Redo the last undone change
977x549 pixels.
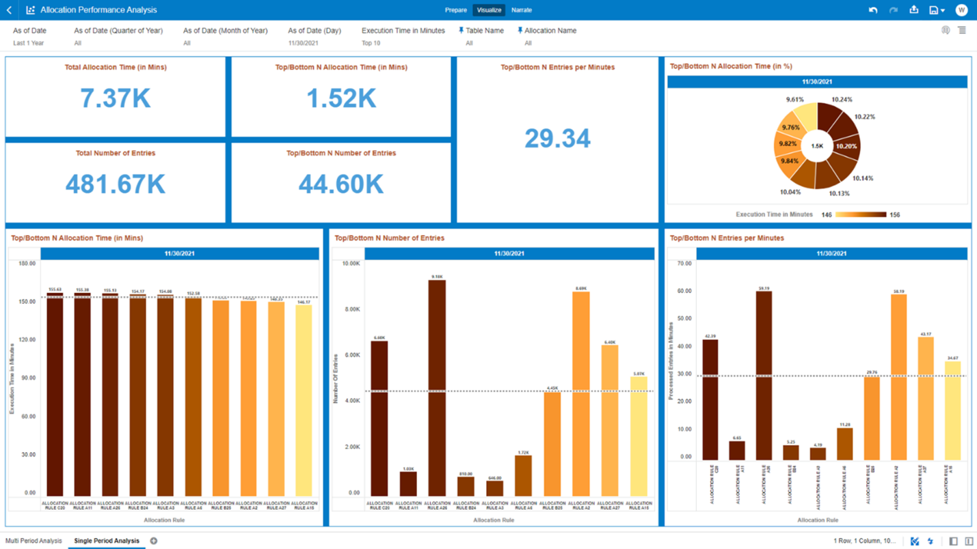893,10
